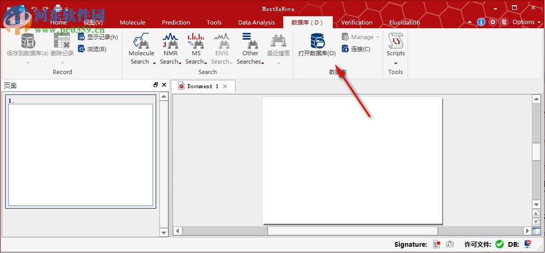Open the Tools ribbon tab
This screenshot has width=545, height=253.
click(214, 22)
